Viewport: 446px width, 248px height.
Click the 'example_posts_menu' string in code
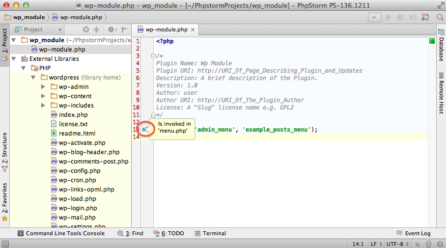click(x=277, y=130)
